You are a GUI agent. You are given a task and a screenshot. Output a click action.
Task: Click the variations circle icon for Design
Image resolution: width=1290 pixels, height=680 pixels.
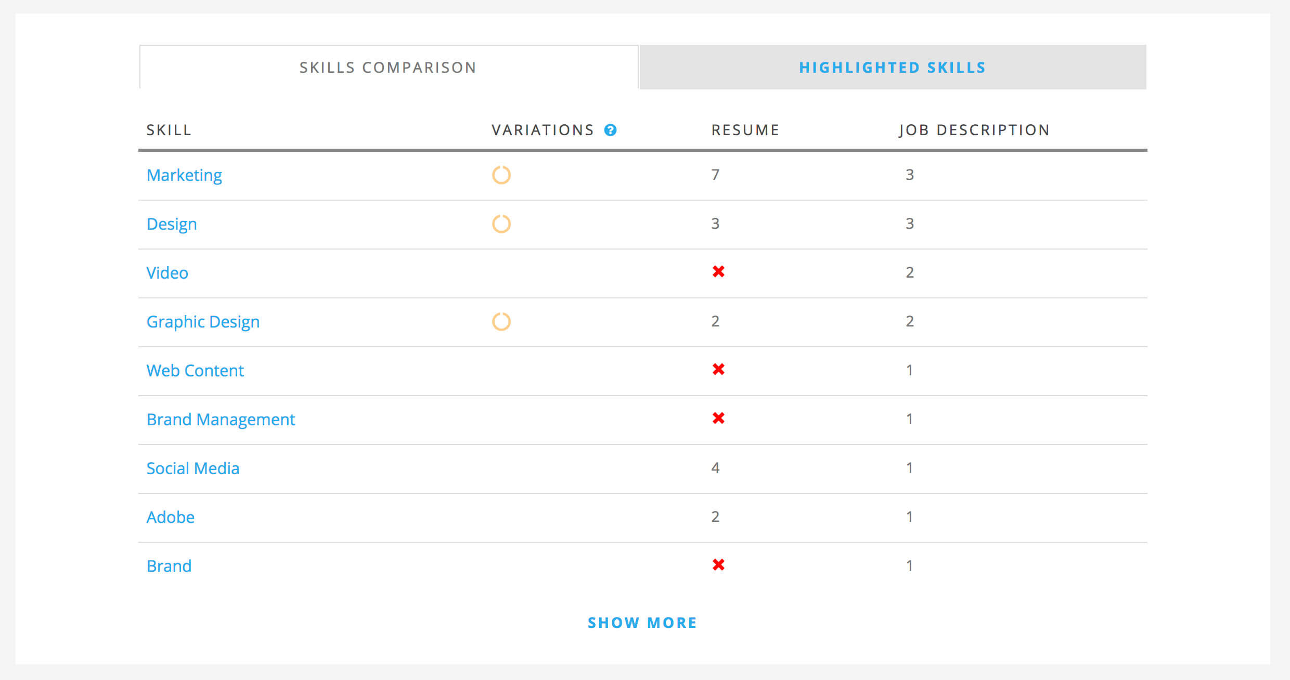click(501, 224)
